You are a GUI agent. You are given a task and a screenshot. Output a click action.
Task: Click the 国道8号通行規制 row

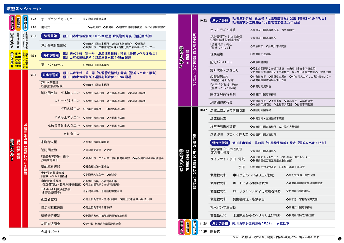coord(272,95)
